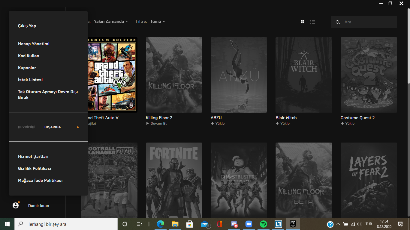Open the taskbar clock and date
410x230 pixels.
384,224
